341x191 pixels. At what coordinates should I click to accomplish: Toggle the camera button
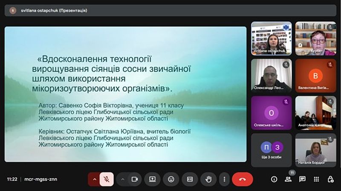[x=135, y=179]
